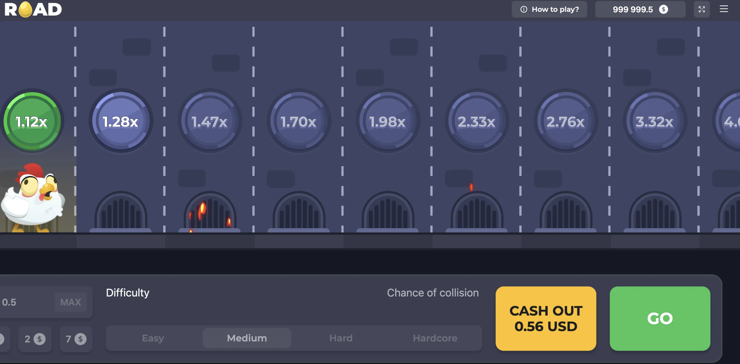Click the dollar icon beside the balance
The height and width of the screenshot is (364, 740).
coord(664,9)
